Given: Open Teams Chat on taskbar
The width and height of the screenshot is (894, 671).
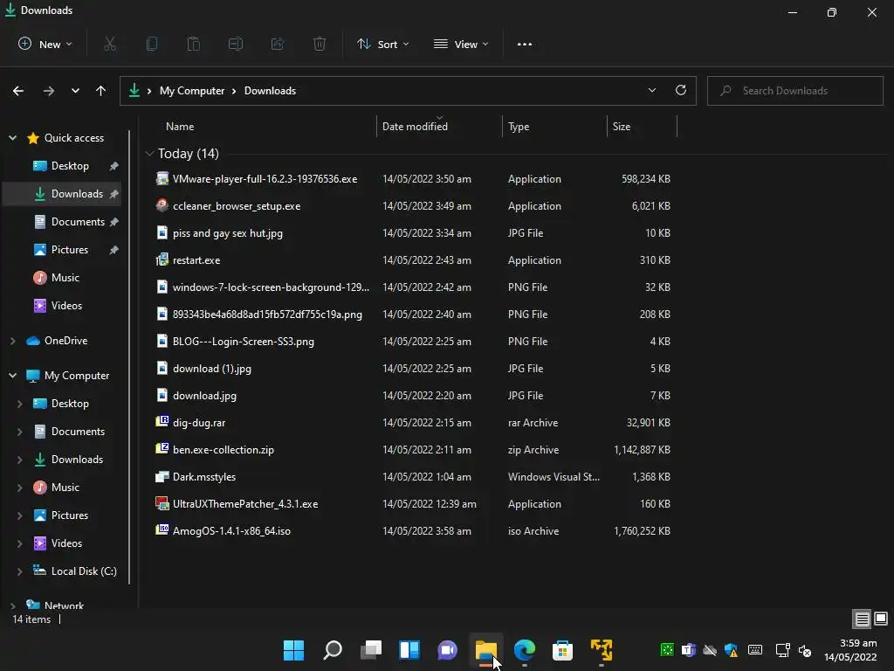Looking at the screenshot, I should (448, 650).
